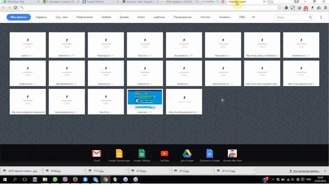329x185 pixels.
Task: Switch to the шаблоны group
Action: 159,17
